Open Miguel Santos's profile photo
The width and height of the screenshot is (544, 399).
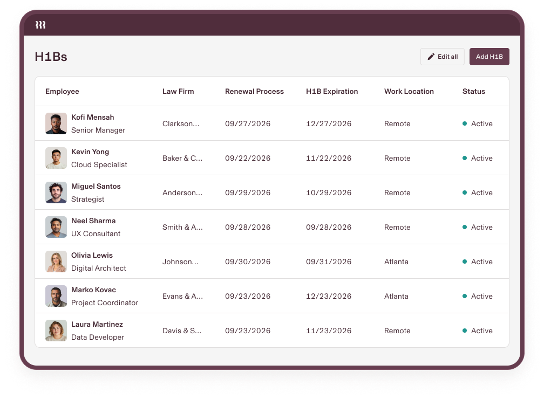[x=56, y=192]
